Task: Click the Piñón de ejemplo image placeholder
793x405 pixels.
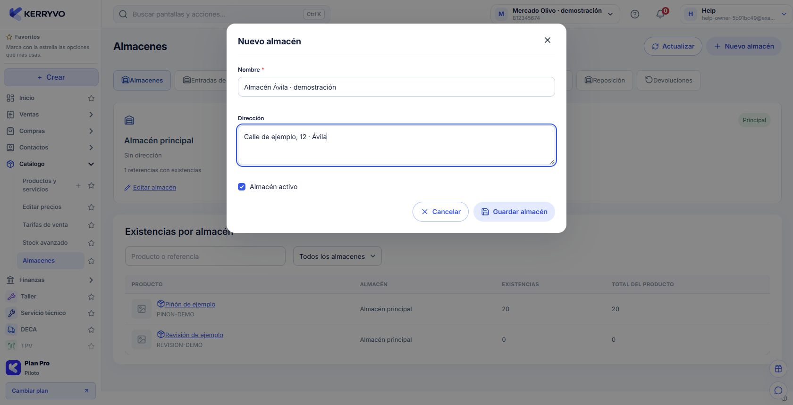Action: tap(142, 309)
